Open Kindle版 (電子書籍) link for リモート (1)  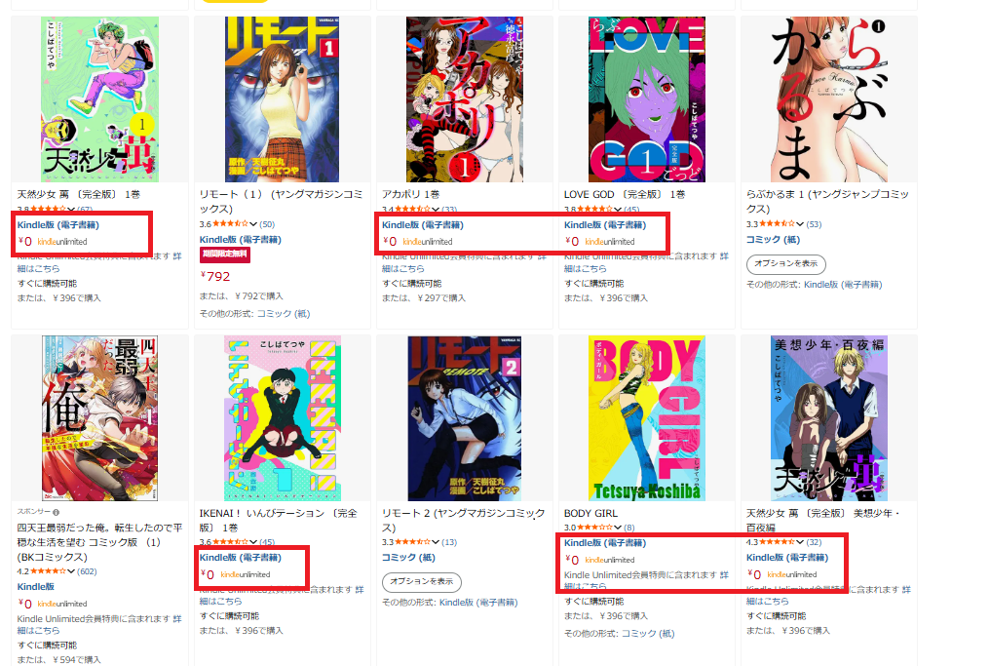click(241, 240)
